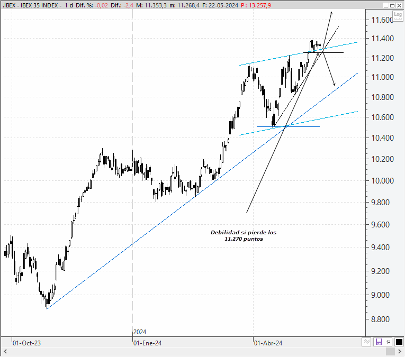The height and width of the screenshot is (357, 405).
Task: Click the red 'P: 13.257,9' value
Action: (256, 5)
